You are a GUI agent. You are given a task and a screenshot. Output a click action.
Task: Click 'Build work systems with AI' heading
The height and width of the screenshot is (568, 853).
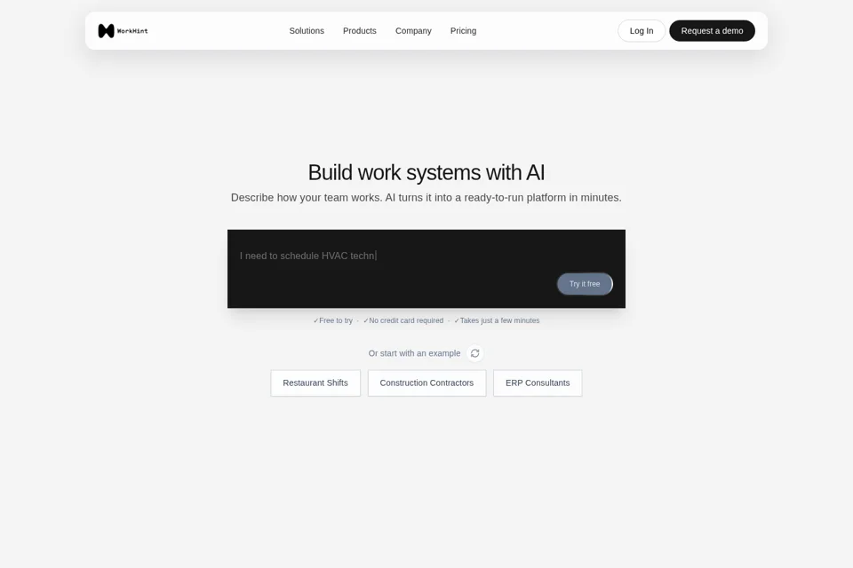(x=426, y=173)
